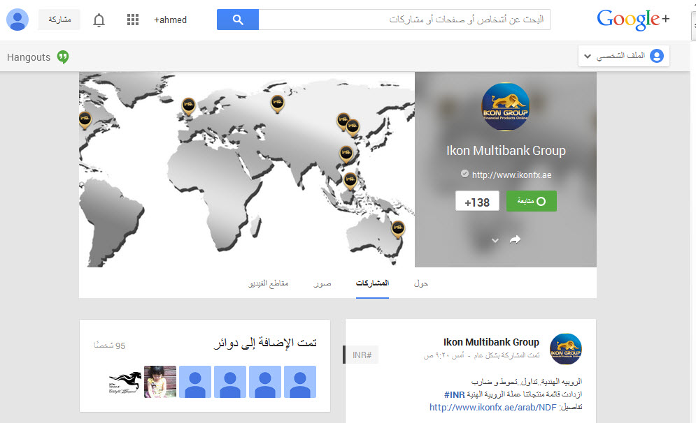Open the account avatar at top left

[17, 20]
